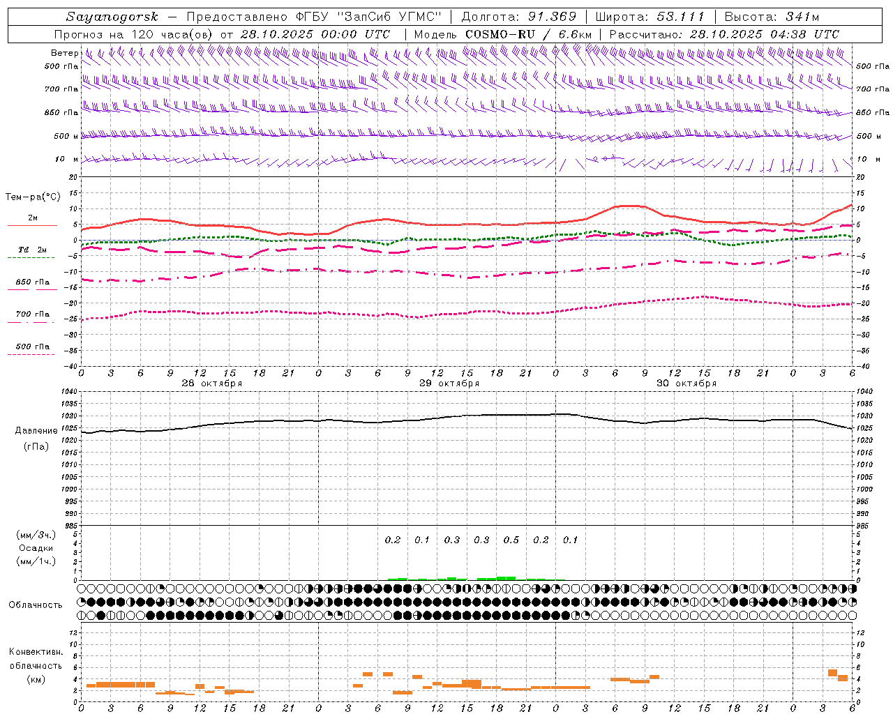Click the Прогноз на 120 часа(ов) text
This screenshot has width=893, height=714.
point(134,34)
